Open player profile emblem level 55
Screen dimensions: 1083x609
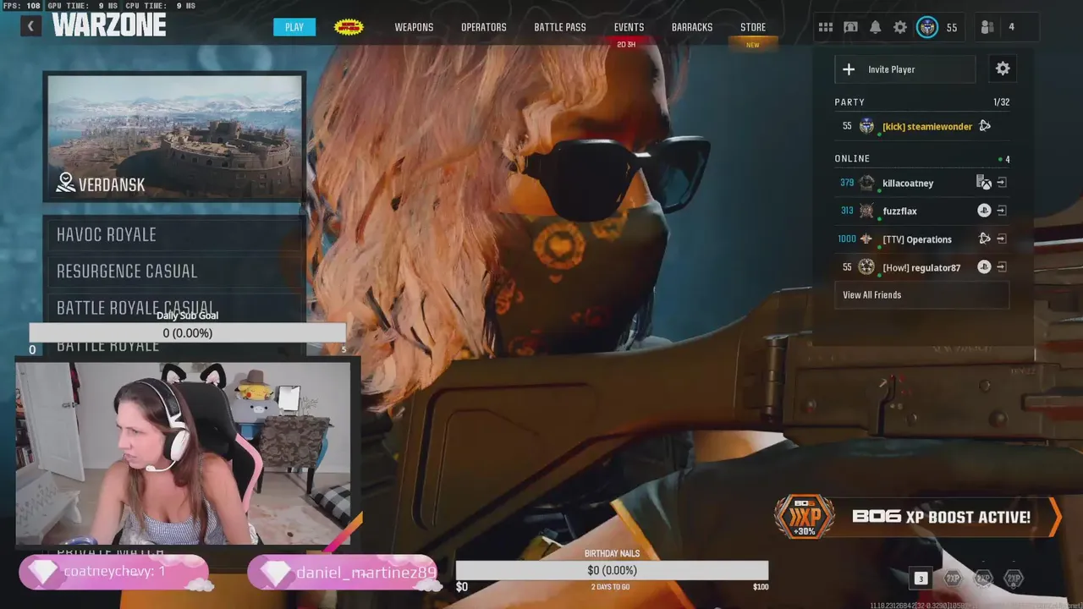[x=927, y=27]
